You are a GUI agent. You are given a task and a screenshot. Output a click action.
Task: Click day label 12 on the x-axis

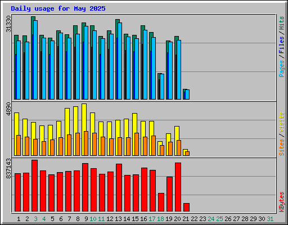[x=110, y=219]
